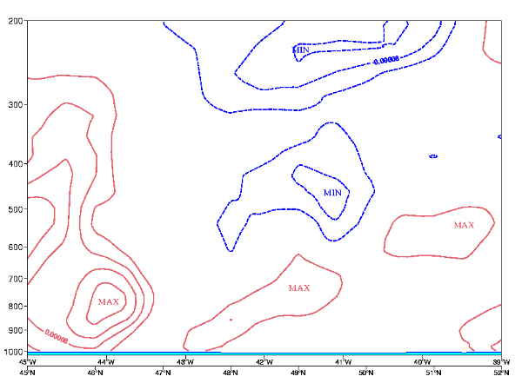Click the 1000 label at the axis bottom
This screenshot has height=383, width=522.
click(x=12, y=352)
